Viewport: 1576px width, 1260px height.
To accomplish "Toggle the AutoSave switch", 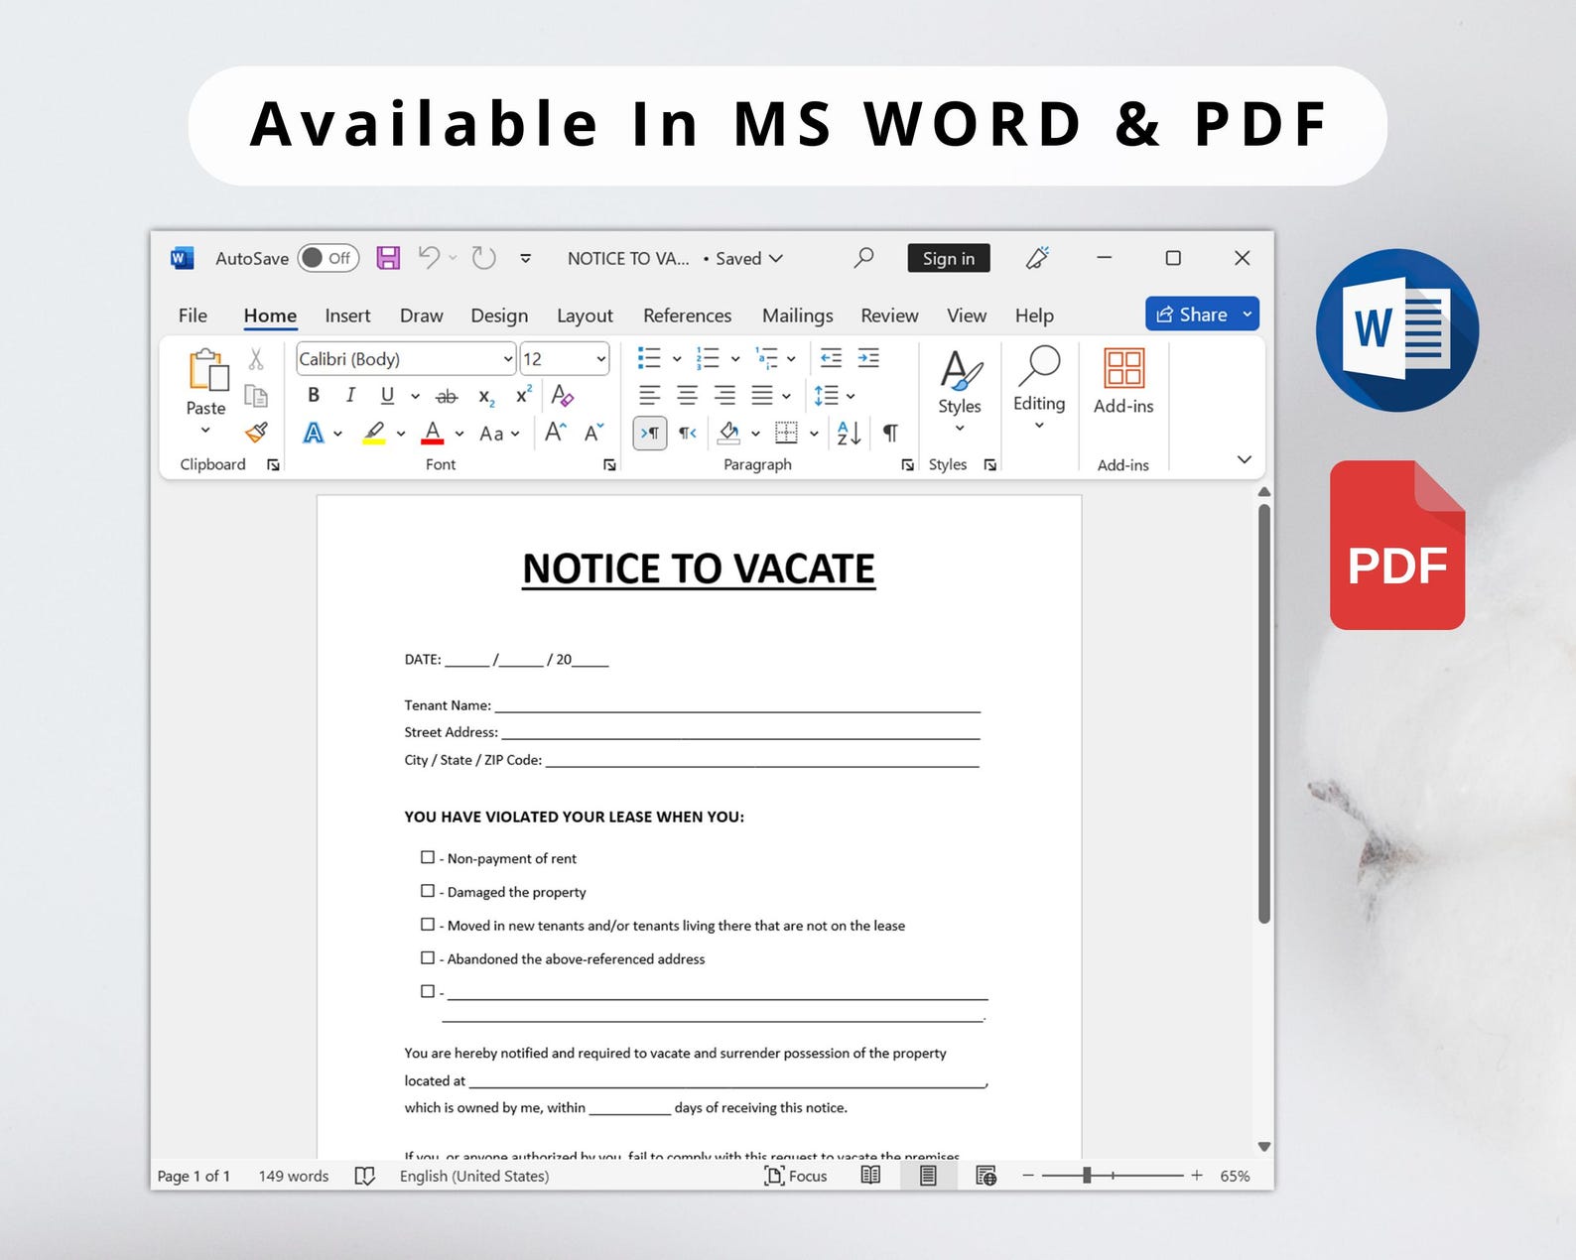I will click(328, 258).
